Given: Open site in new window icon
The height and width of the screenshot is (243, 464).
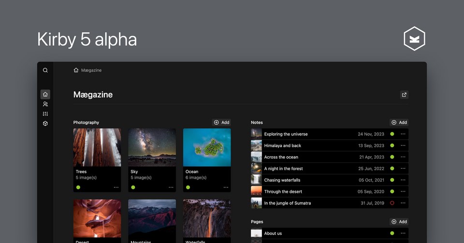Looking at the screenshot, I should pyautogui.click(x=404, y=95).
